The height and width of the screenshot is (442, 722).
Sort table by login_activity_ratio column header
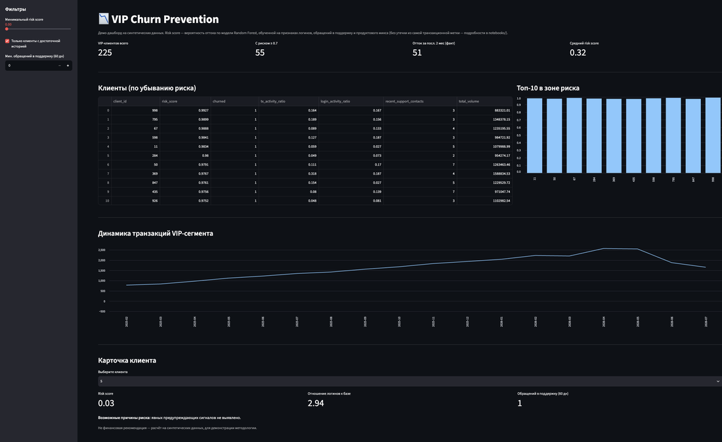click(351, 101)
